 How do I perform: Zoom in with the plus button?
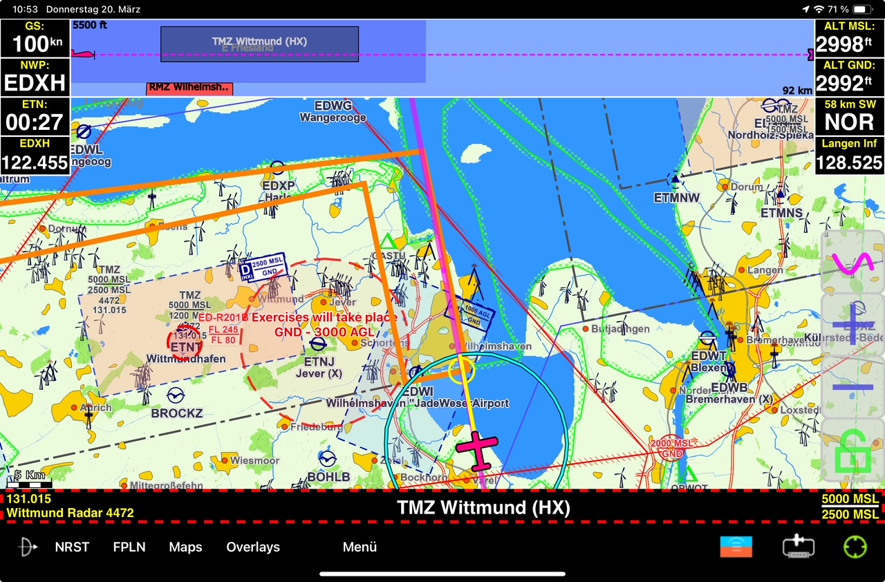coord(853,323)
